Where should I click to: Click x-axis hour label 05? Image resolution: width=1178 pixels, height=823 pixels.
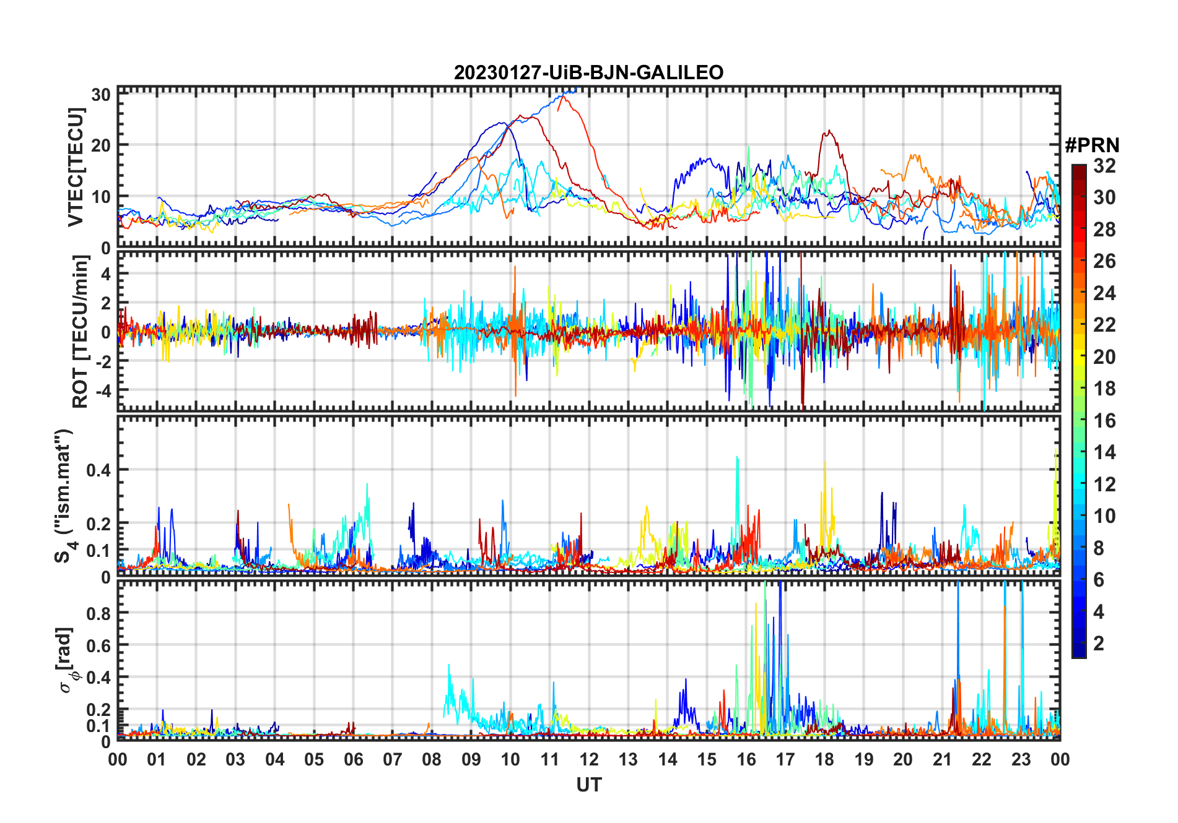(x=314, y=759)
